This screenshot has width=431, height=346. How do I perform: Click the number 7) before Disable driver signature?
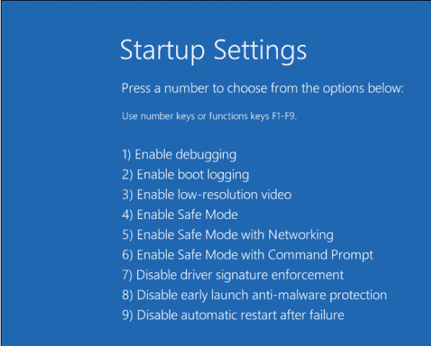(127, 275)
